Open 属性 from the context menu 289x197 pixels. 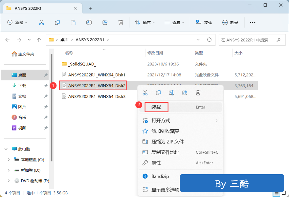pos(181,163)
